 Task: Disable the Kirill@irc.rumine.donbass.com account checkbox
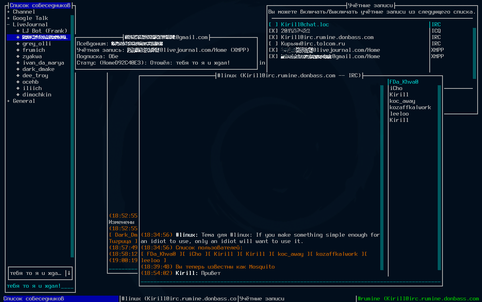pos(273,37)
